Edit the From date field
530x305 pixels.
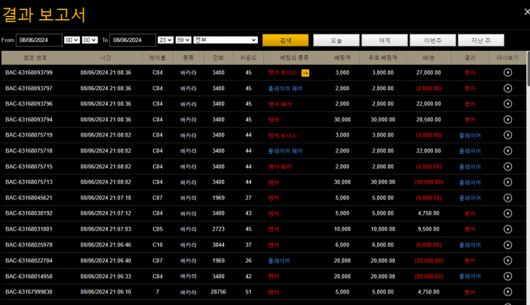click(39, 40)
